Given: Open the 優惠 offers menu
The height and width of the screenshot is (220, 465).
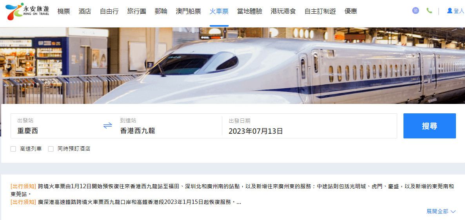Looking at the screenshot, I should point(351,11).
